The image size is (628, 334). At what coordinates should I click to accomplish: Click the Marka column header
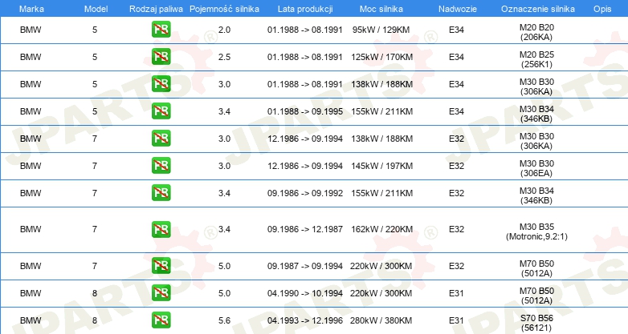31,9
